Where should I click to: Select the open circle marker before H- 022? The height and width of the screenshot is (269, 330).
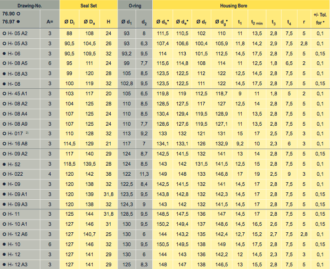click(x=4, y=174)
